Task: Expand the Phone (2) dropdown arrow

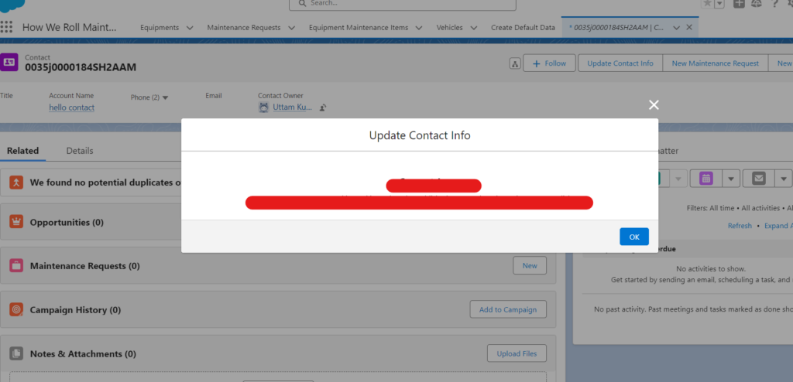Action: pos(166,97)
